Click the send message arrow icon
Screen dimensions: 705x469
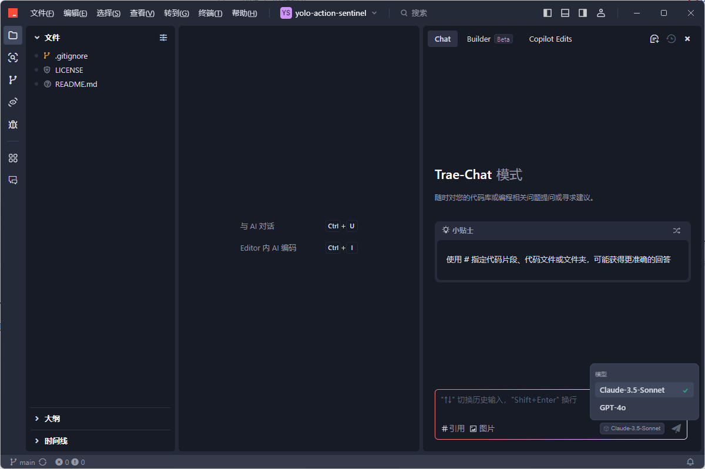click(x=676, y=428)
